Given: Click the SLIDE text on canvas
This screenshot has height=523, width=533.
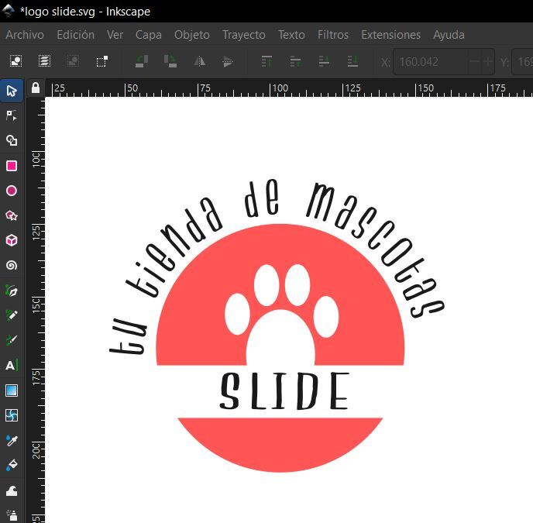Looking at the screenshot, I should click(284, 391).
